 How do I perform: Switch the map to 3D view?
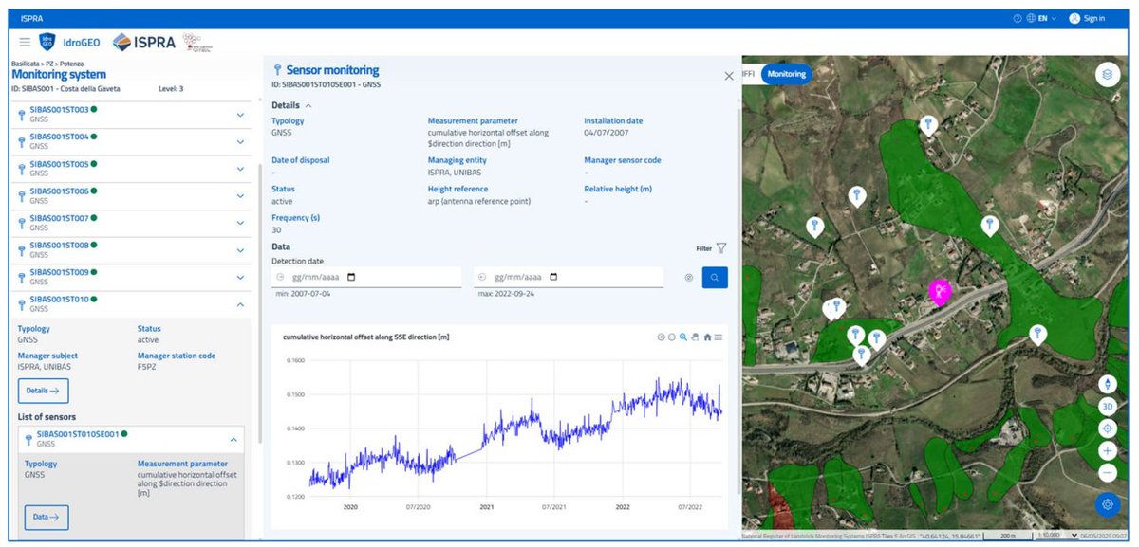1108,406
